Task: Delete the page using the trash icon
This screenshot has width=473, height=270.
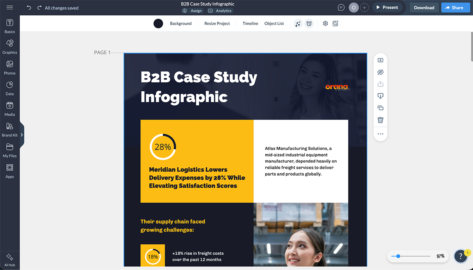Action: point(380,120)
